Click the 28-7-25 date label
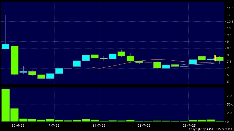The width and height of the screenshot is (234, 131). click(x=189, y=126)
